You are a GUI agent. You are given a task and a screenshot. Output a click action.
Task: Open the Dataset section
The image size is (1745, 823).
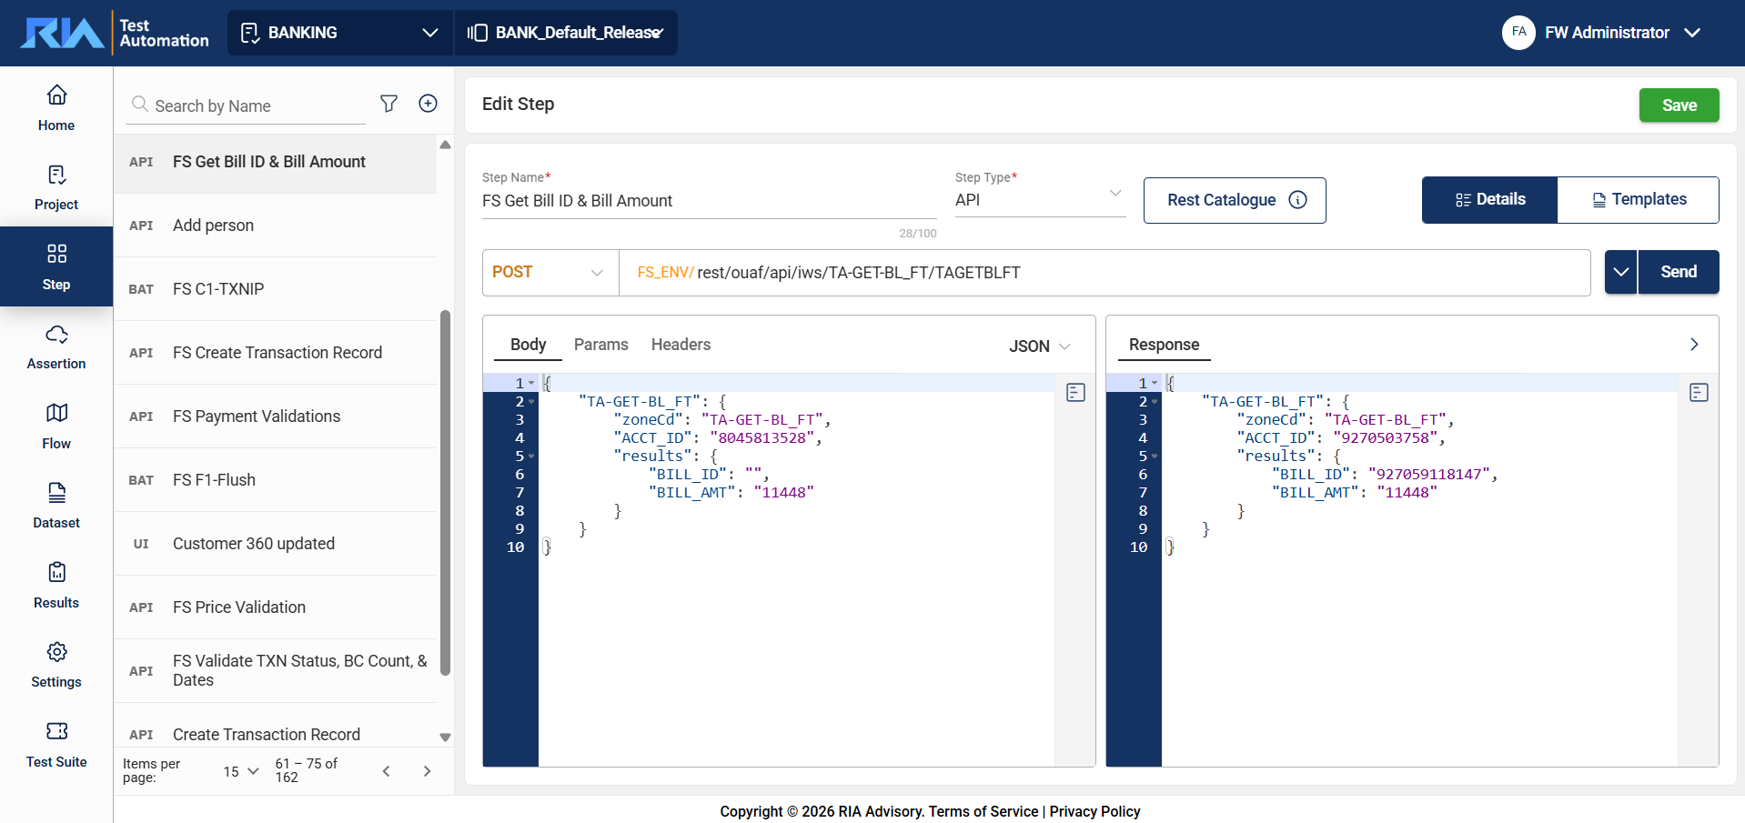click(56, 506)
